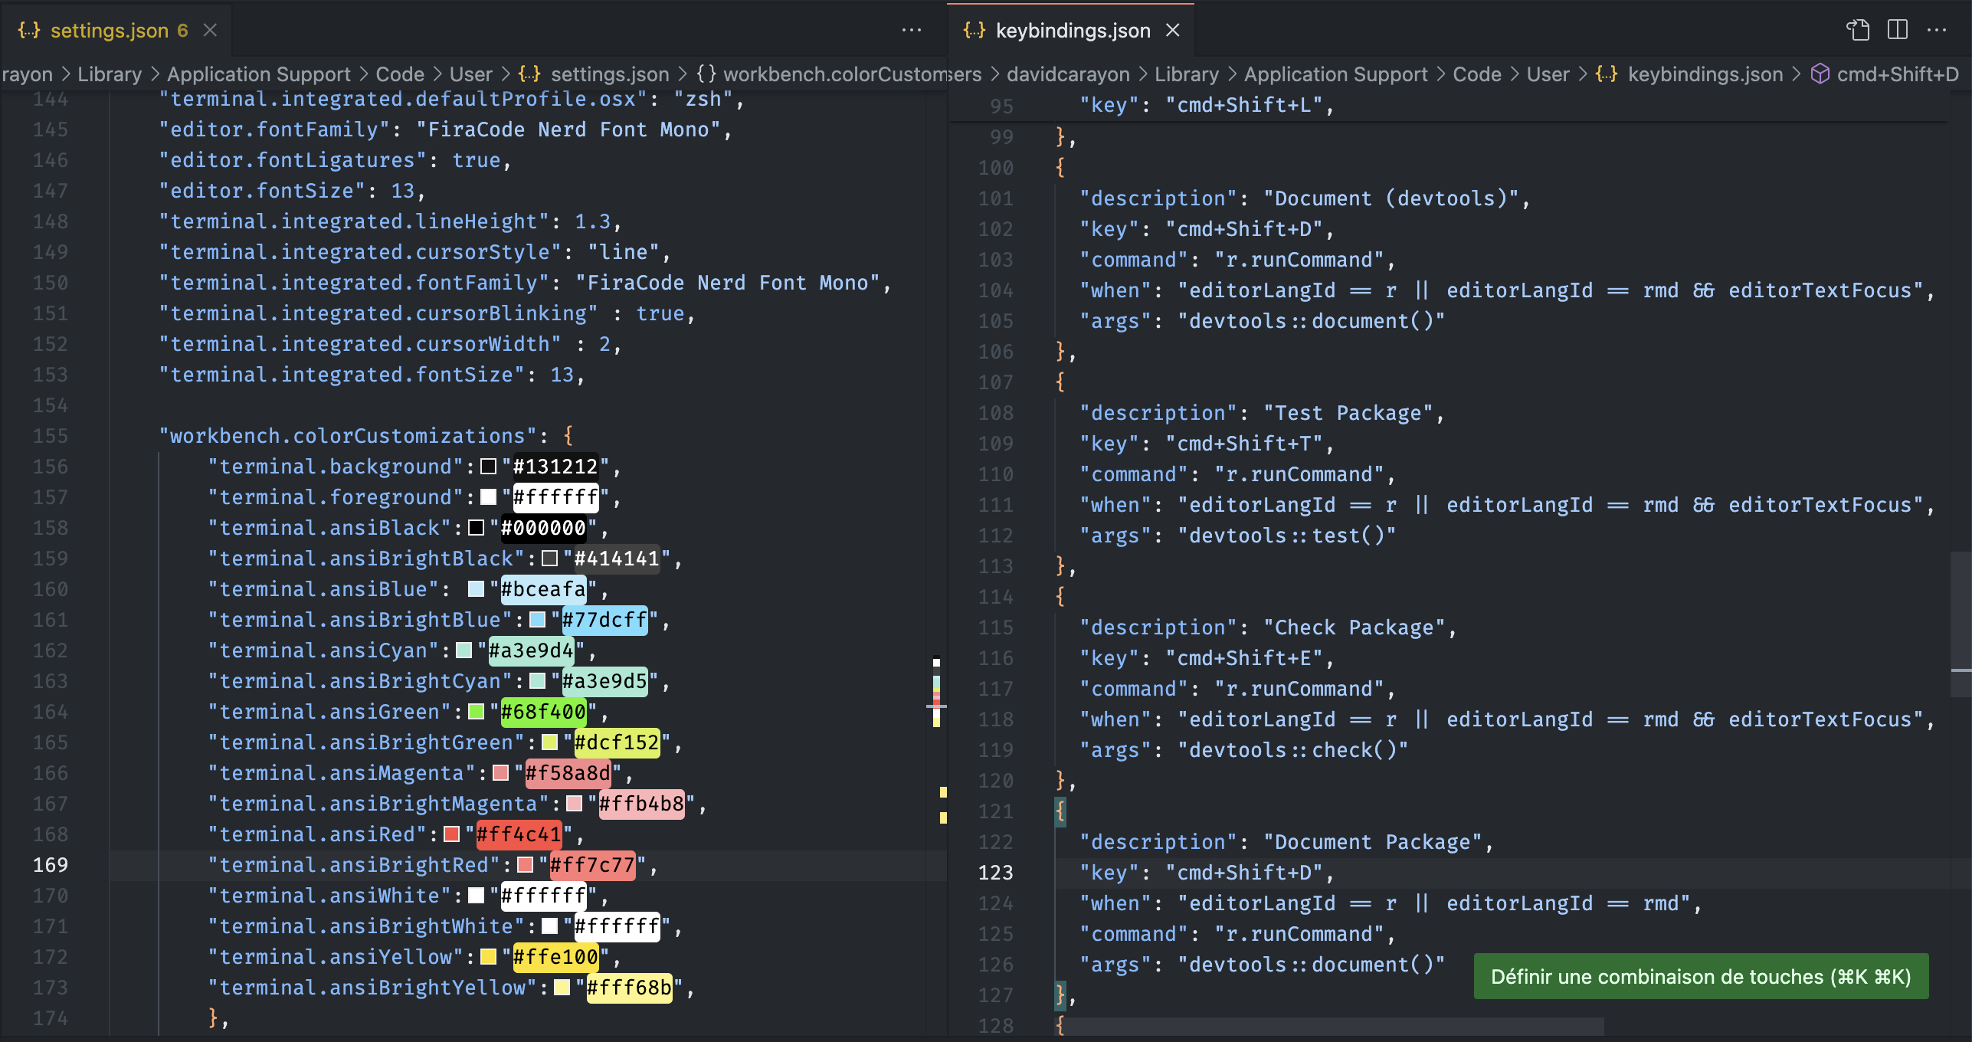
Task: Open keybindings UI via top-right file icon
Action: click(1858, 30)
